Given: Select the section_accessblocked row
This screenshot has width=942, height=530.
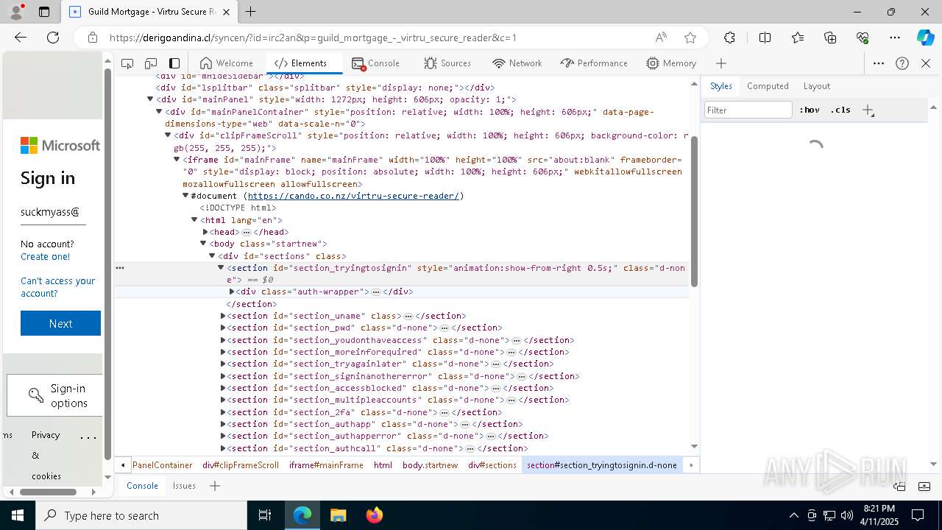Looking at the screenshot, I should click(401, 388).
